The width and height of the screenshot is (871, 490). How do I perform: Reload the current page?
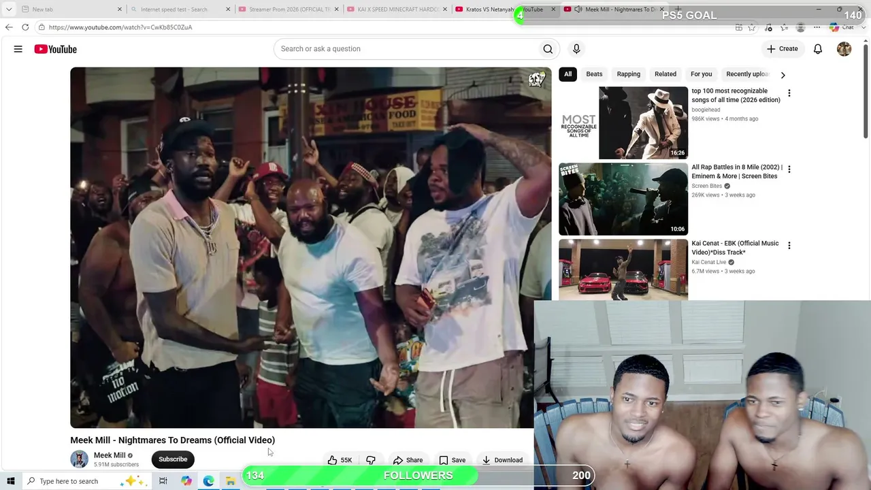pos(25,27)
